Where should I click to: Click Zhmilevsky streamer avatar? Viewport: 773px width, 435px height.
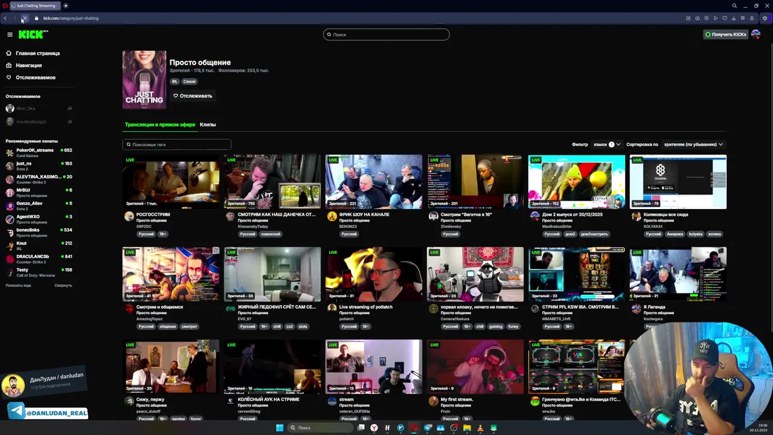[433, 216]
